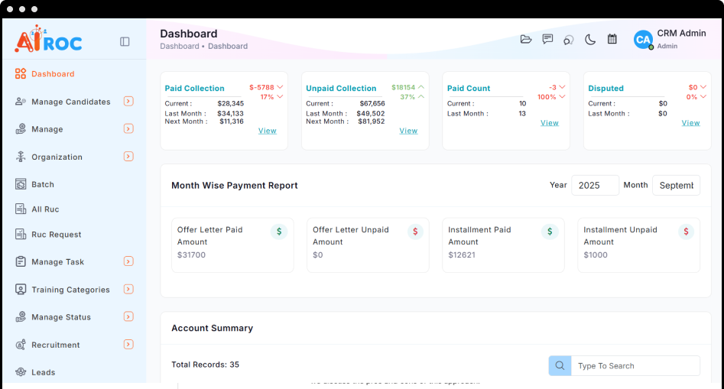Click View link under Paid Collection
Image resolution: width=724 pixels, height=389 pixels.
coord(267,131)
